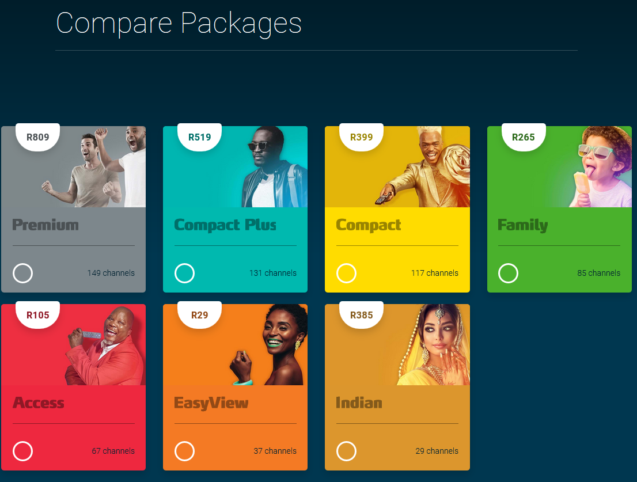Screen dimensions: 637x482
Task: Click the R265 price badge
Action: pyautogui.click(x=523, y=137)
